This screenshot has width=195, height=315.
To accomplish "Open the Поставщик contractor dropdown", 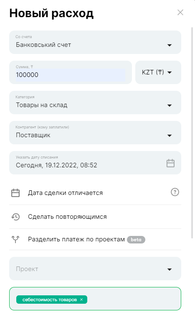I will pos(95,133).
